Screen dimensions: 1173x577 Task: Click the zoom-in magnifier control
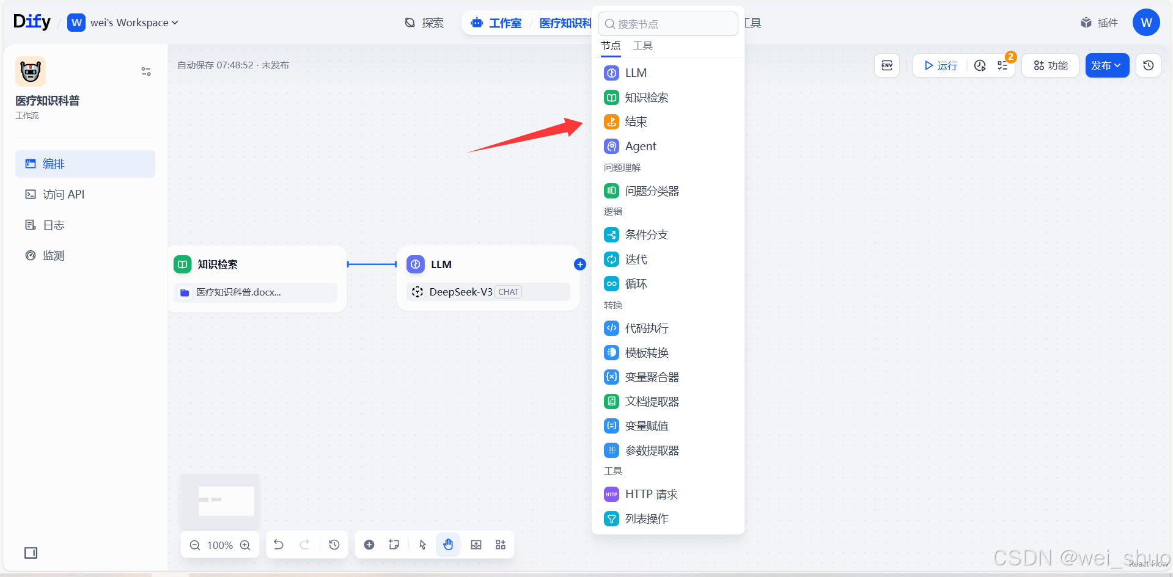245,545
